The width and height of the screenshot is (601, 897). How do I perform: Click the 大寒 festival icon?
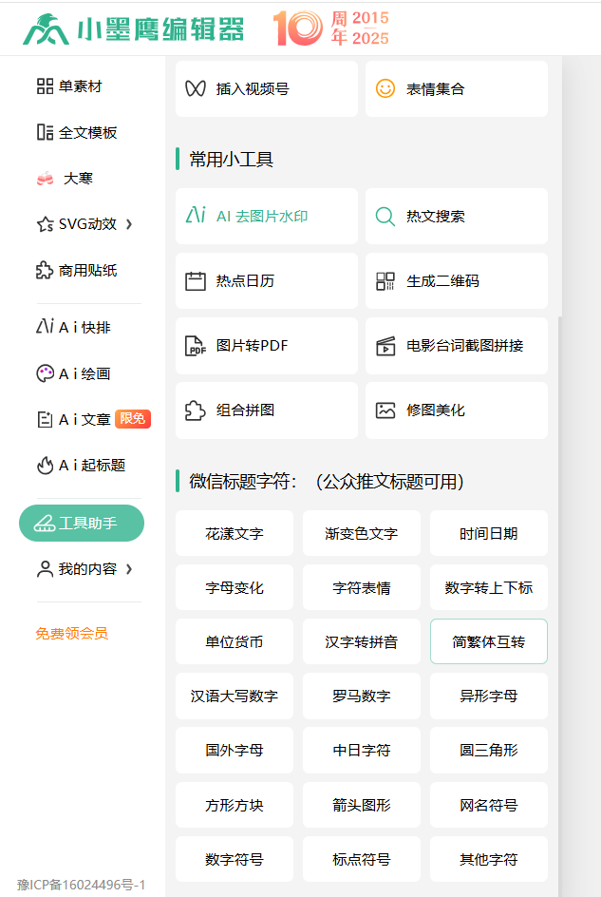tap(46, 179)
